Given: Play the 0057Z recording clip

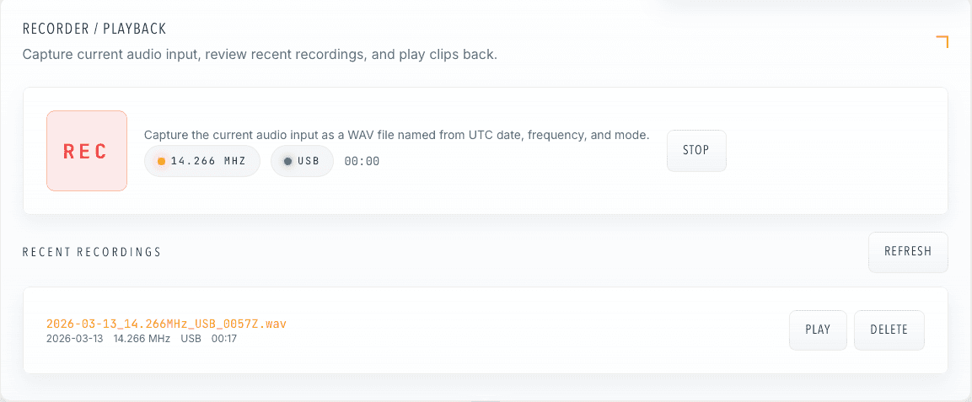Looking at the screenshot, I should click(x=817, y=330).
